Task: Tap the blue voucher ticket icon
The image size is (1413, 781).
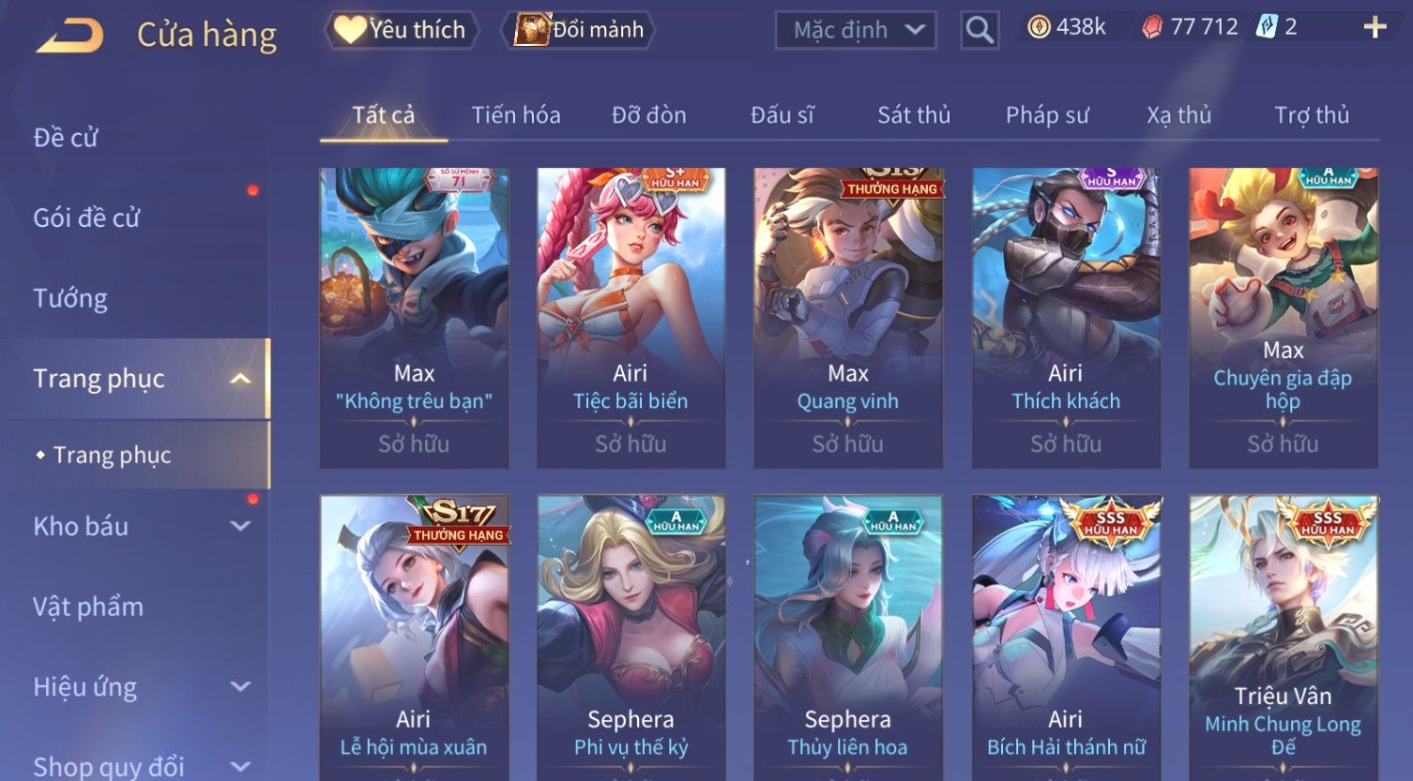Action: click(x=1267, y=26)
